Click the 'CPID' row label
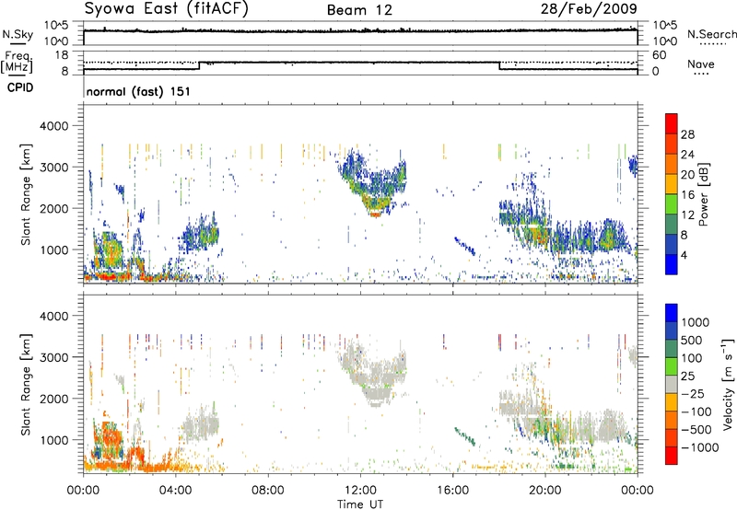Image resolution: width=737 pixels, height=510 pixels. point(20,87)
